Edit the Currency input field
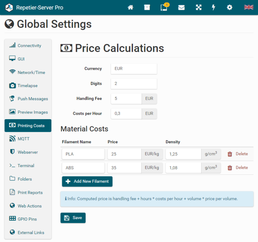The height and width of the screenshot is (242, 258). [x=134, y=69]
